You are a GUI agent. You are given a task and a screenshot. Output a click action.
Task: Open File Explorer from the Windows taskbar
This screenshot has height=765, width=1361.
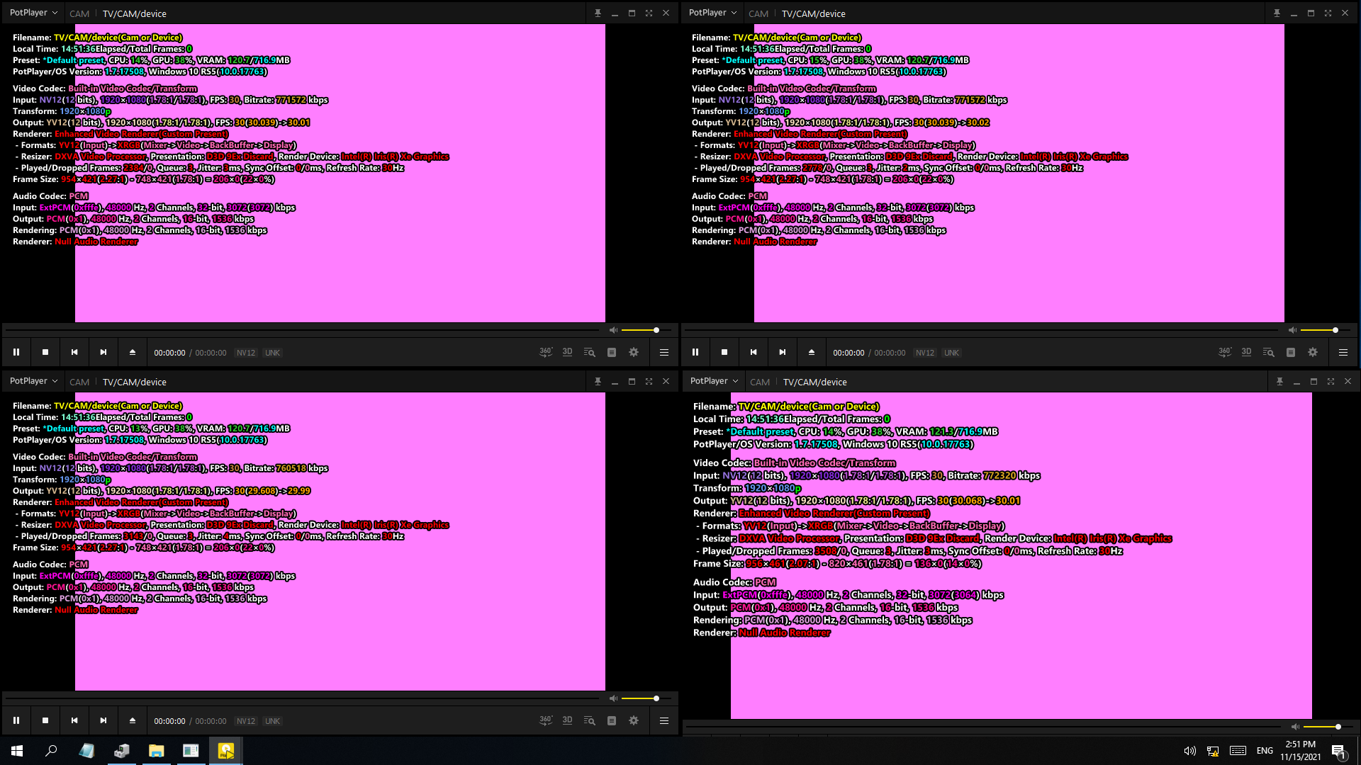click(156, 751)
